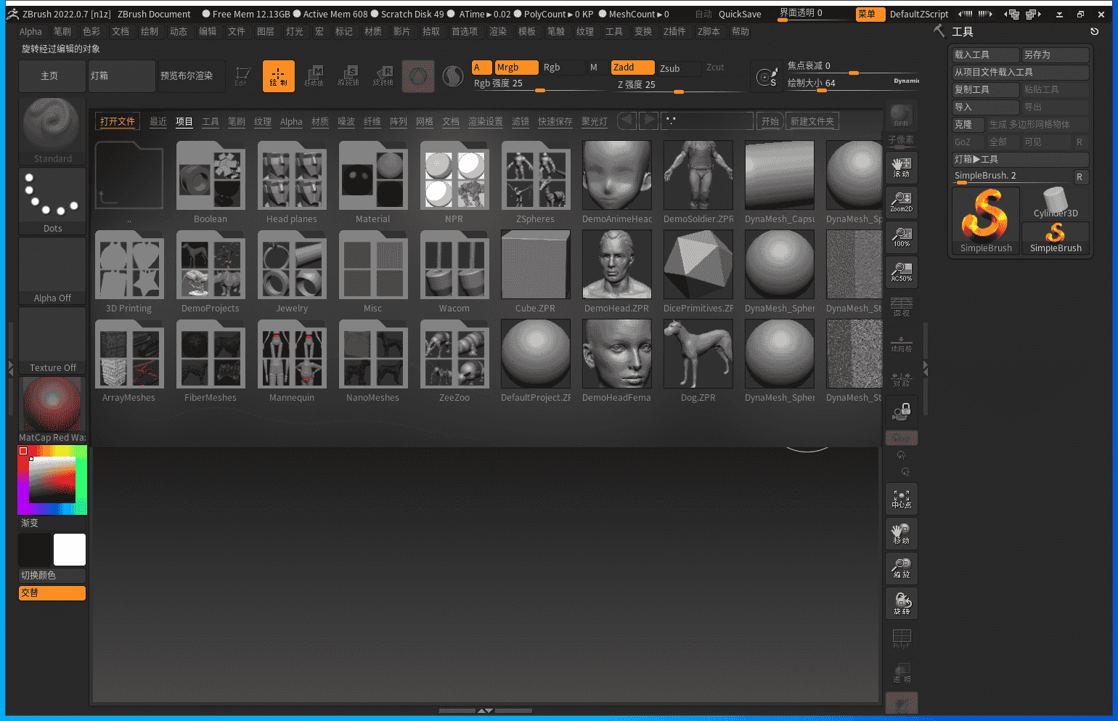Open the DemoHead.ZPR project thumbnail
The image size is (1118, 721).
(x=616, y=264)
